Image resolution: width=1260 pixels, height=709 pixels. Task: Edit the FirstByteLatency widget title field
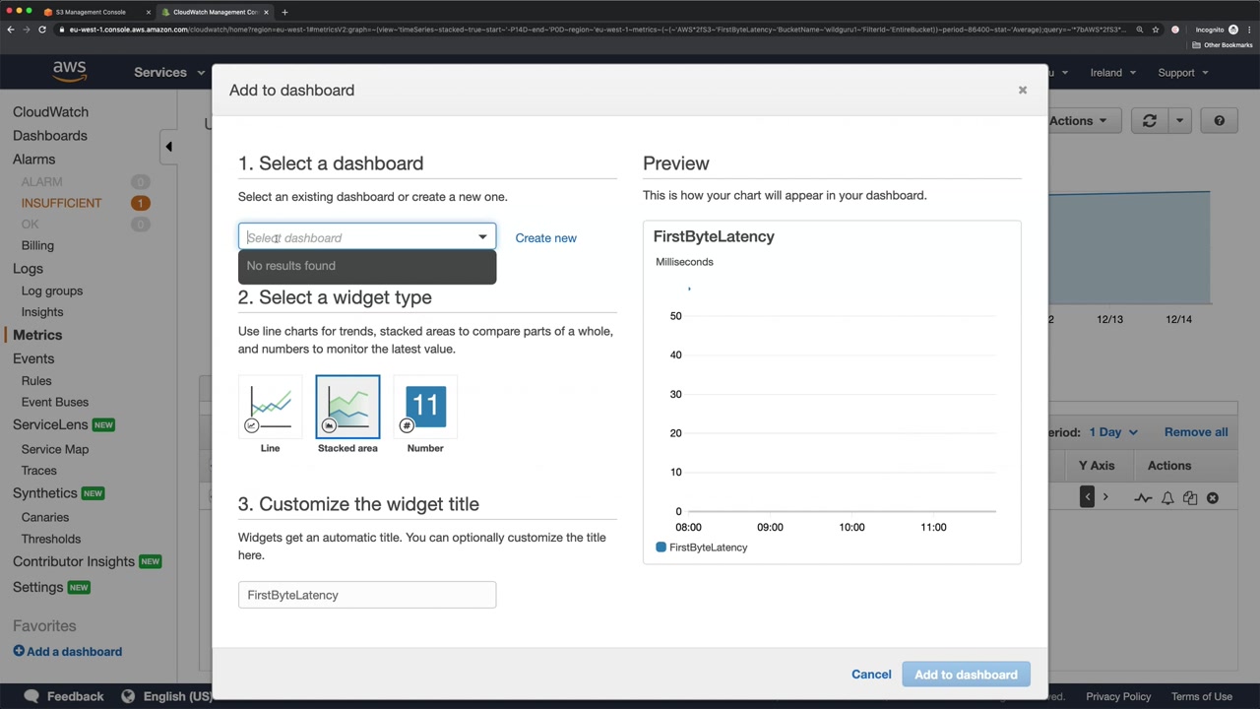[x=366, y=595]
